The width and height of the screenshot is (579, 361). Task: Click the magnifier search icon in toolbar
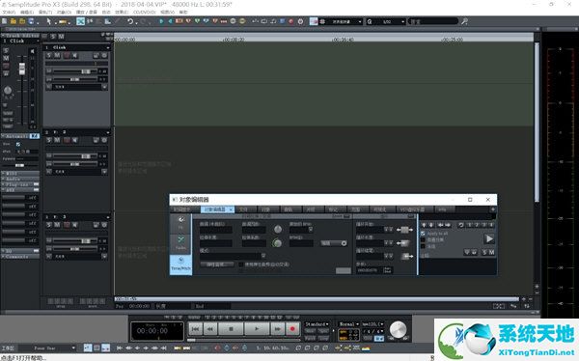464,21
